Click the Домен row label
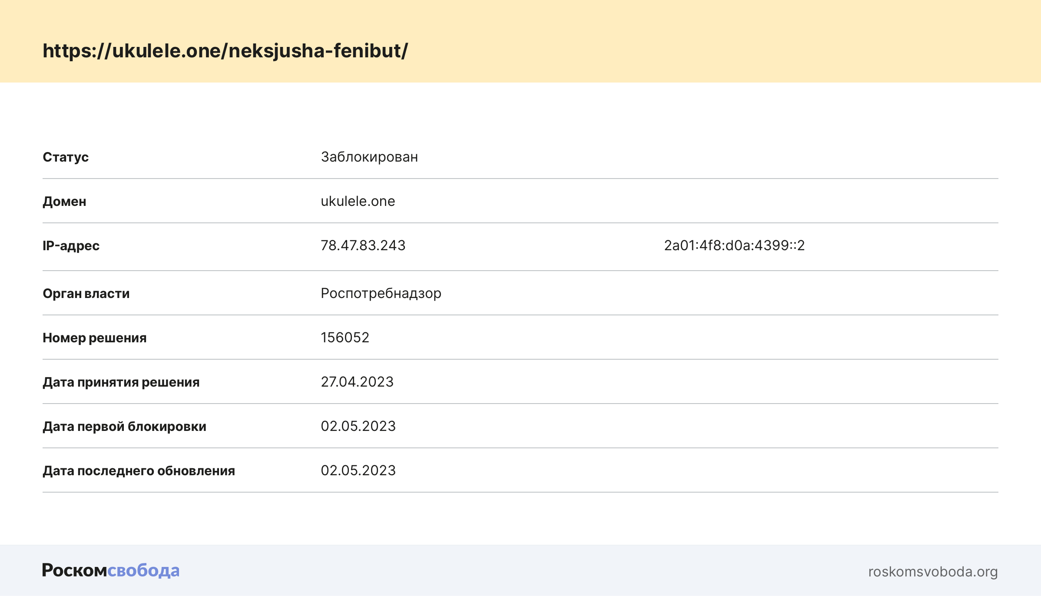Viewport: 1041px width, 596px height. 64,202
